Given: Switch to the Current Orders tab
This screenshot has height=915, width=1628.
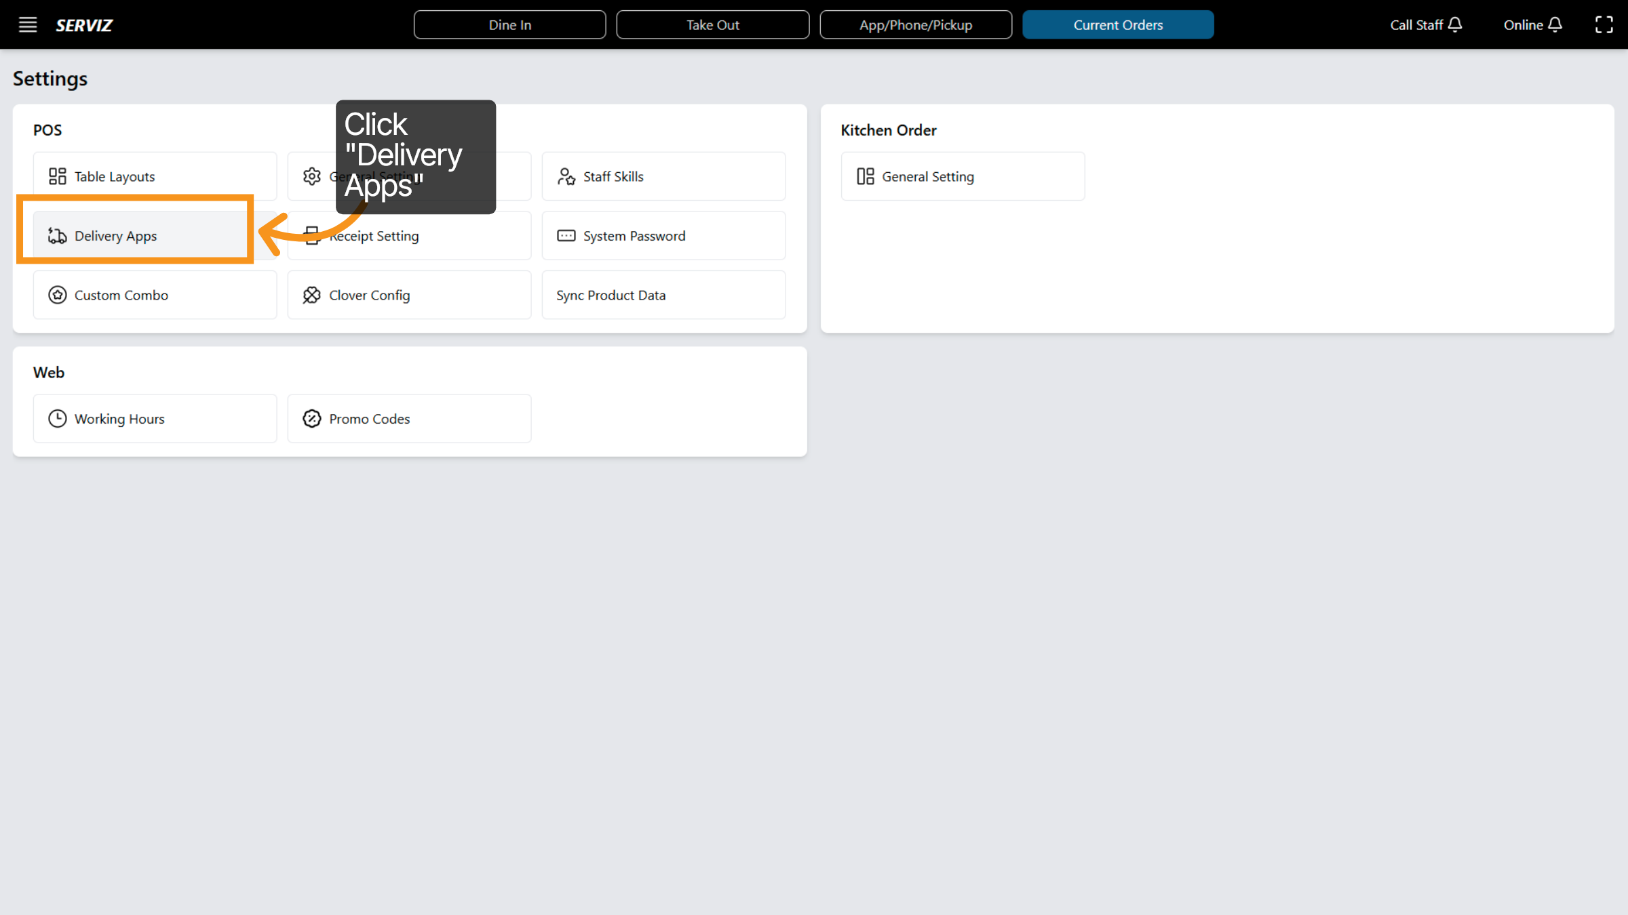Looking at the screenshot, I should click(1118, 24).
